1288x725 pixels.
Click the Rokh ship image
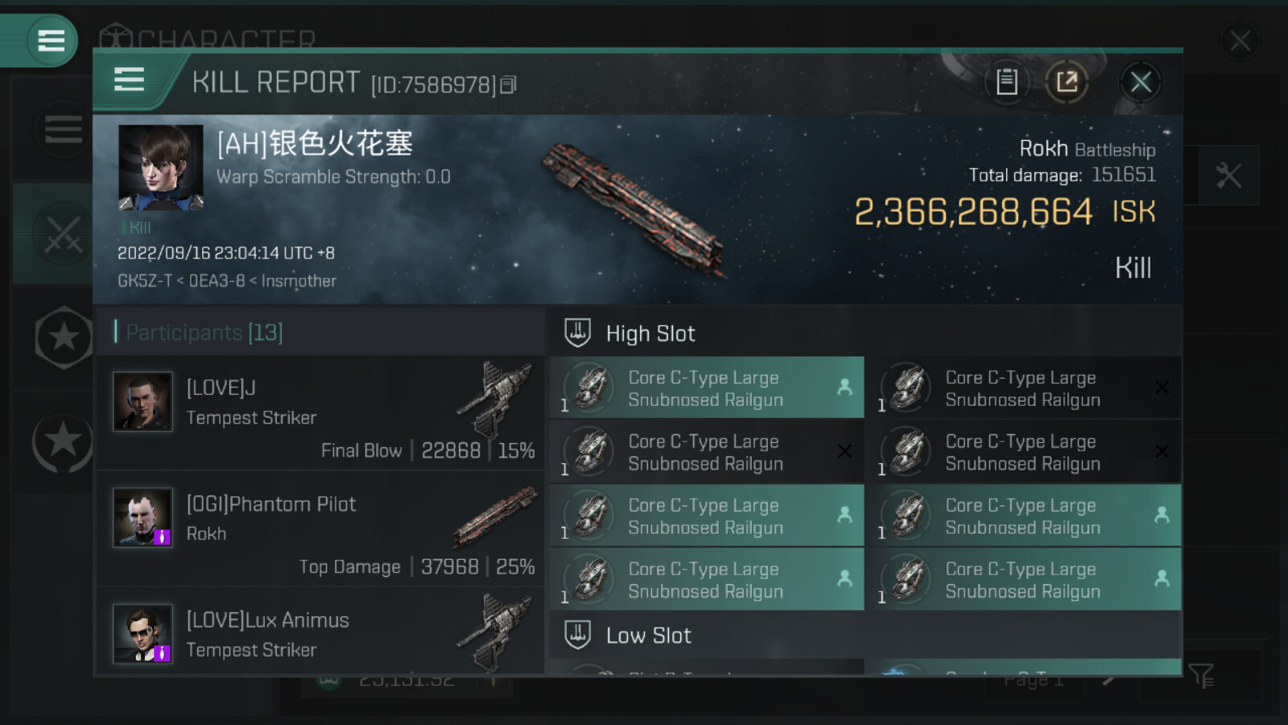coord(634,208)
